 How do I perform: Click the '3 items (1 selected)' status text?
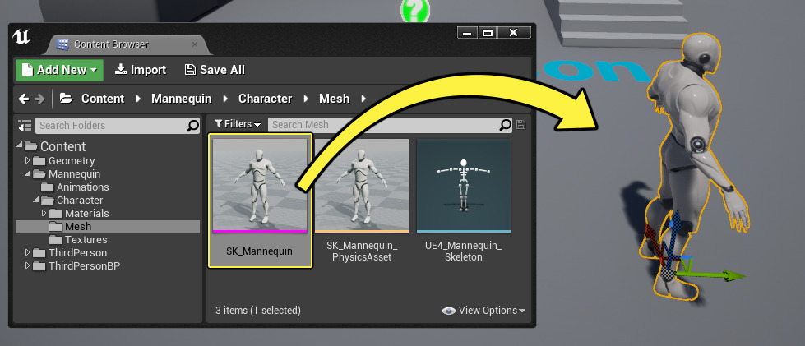[258, 311]
